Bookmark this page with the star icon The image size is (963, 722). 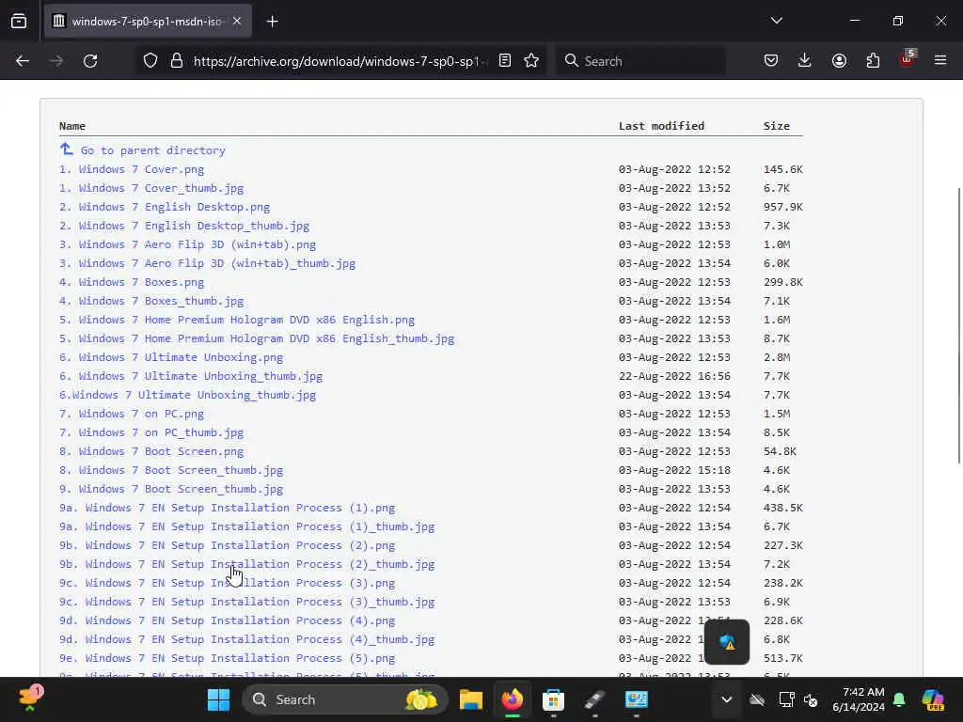tap(531, 61)
